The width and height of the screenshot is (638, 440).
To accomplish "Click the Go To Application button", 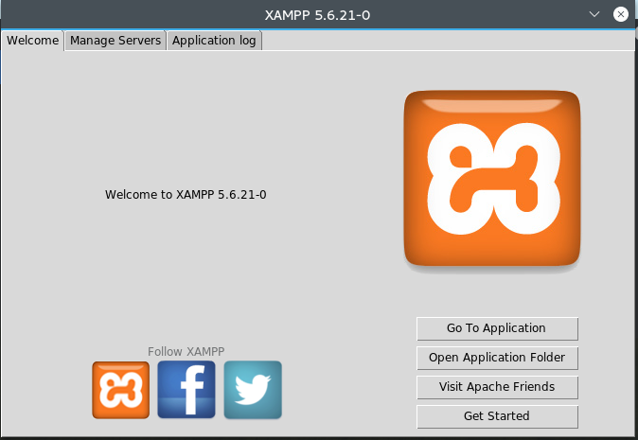I will pyautogui.click(x=497, y=328).
